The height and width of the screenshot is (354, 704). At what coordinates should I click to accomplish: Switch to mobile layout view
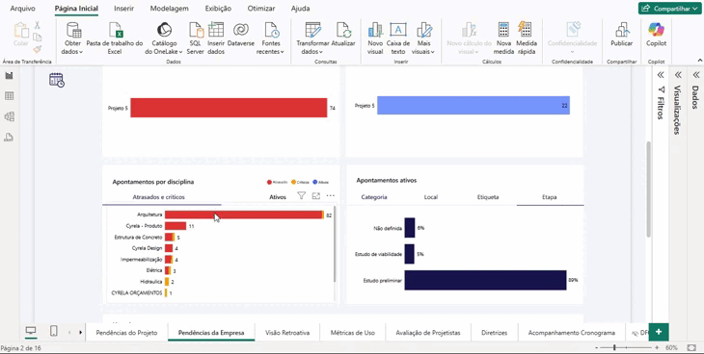[x=53, y=331]
